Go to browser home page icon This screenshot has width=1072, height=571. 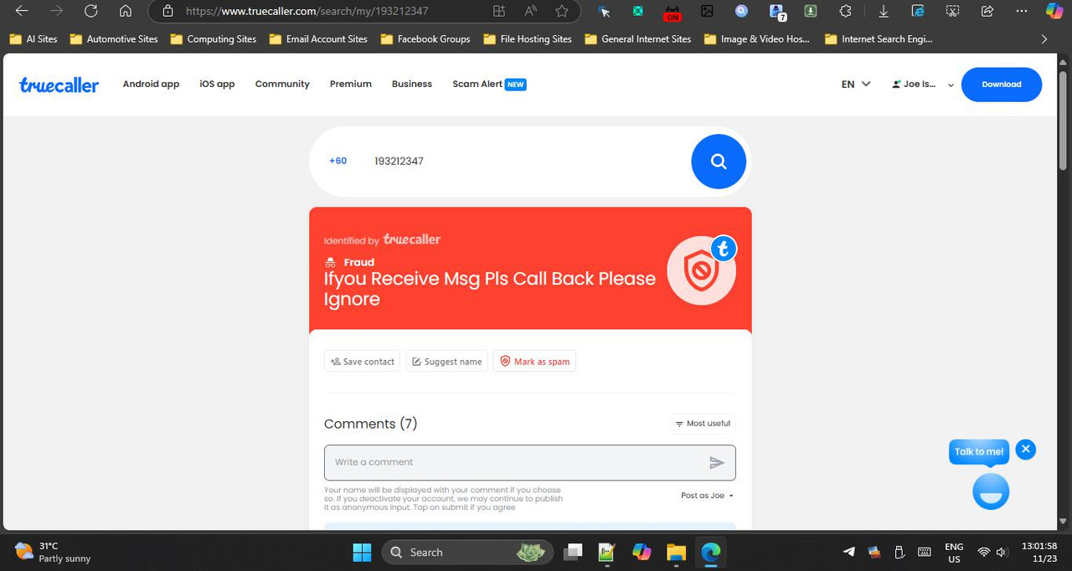coord(126,12)
